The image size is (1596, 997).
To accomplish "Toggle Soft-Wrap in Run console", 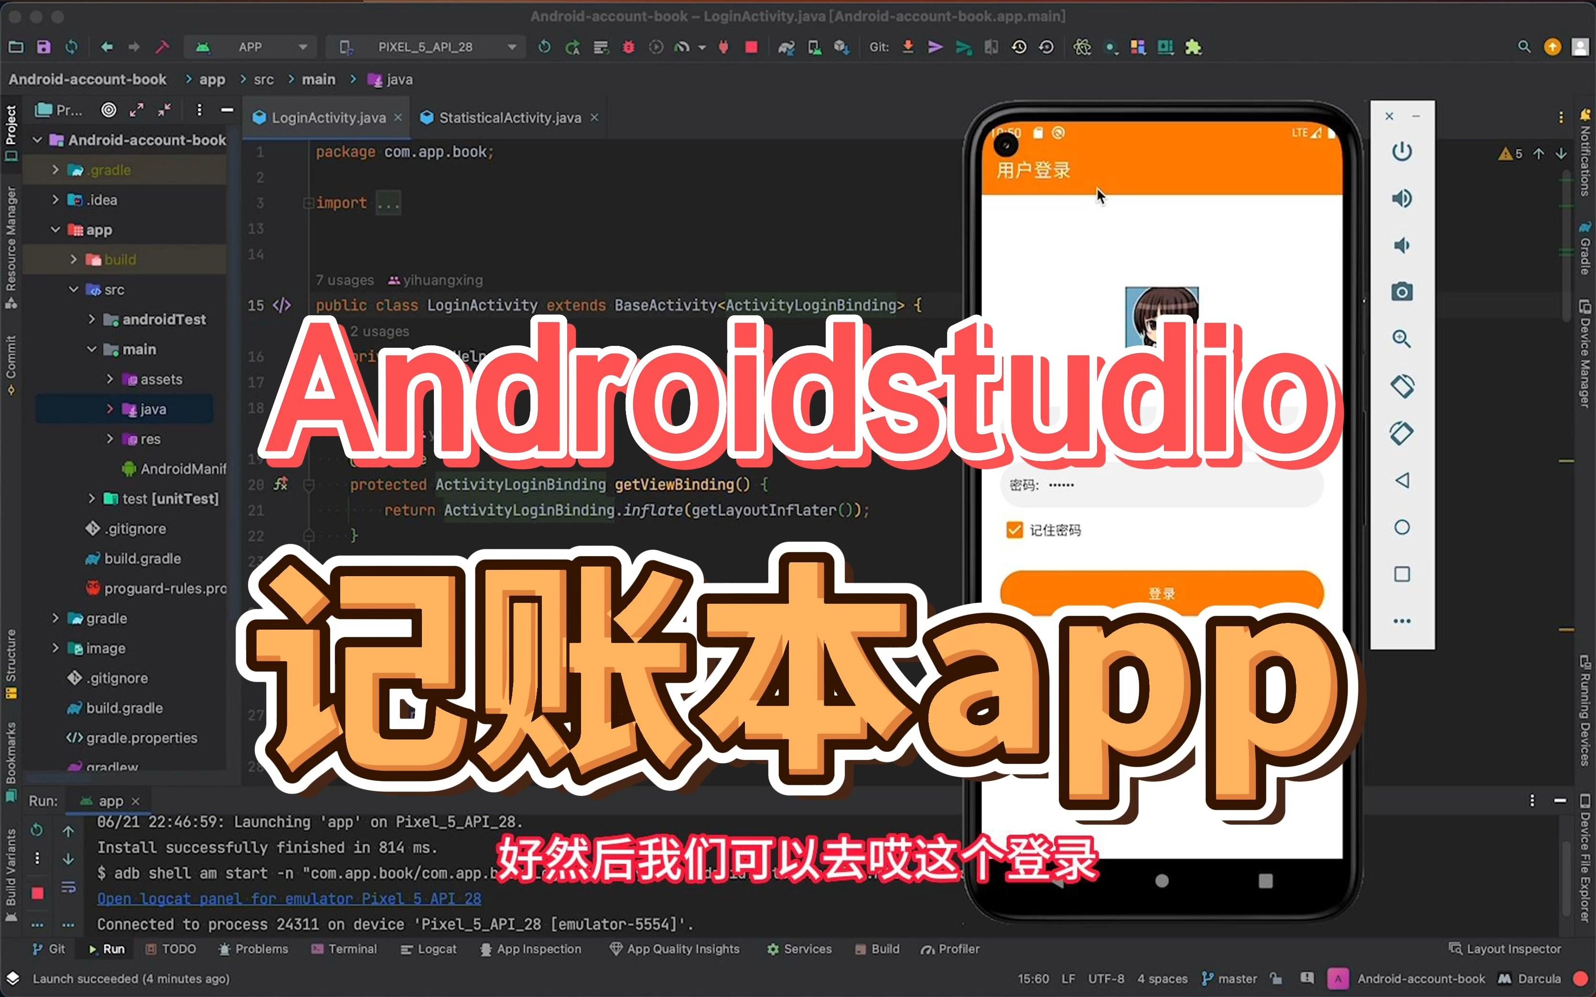I will [69, 888].
